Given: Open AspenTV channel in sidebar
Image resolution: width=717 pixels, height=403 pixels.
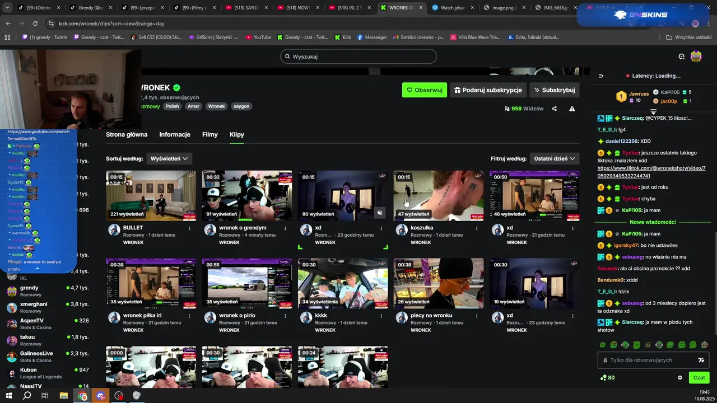Looking at the screenshot, I should tap(48, 324).
